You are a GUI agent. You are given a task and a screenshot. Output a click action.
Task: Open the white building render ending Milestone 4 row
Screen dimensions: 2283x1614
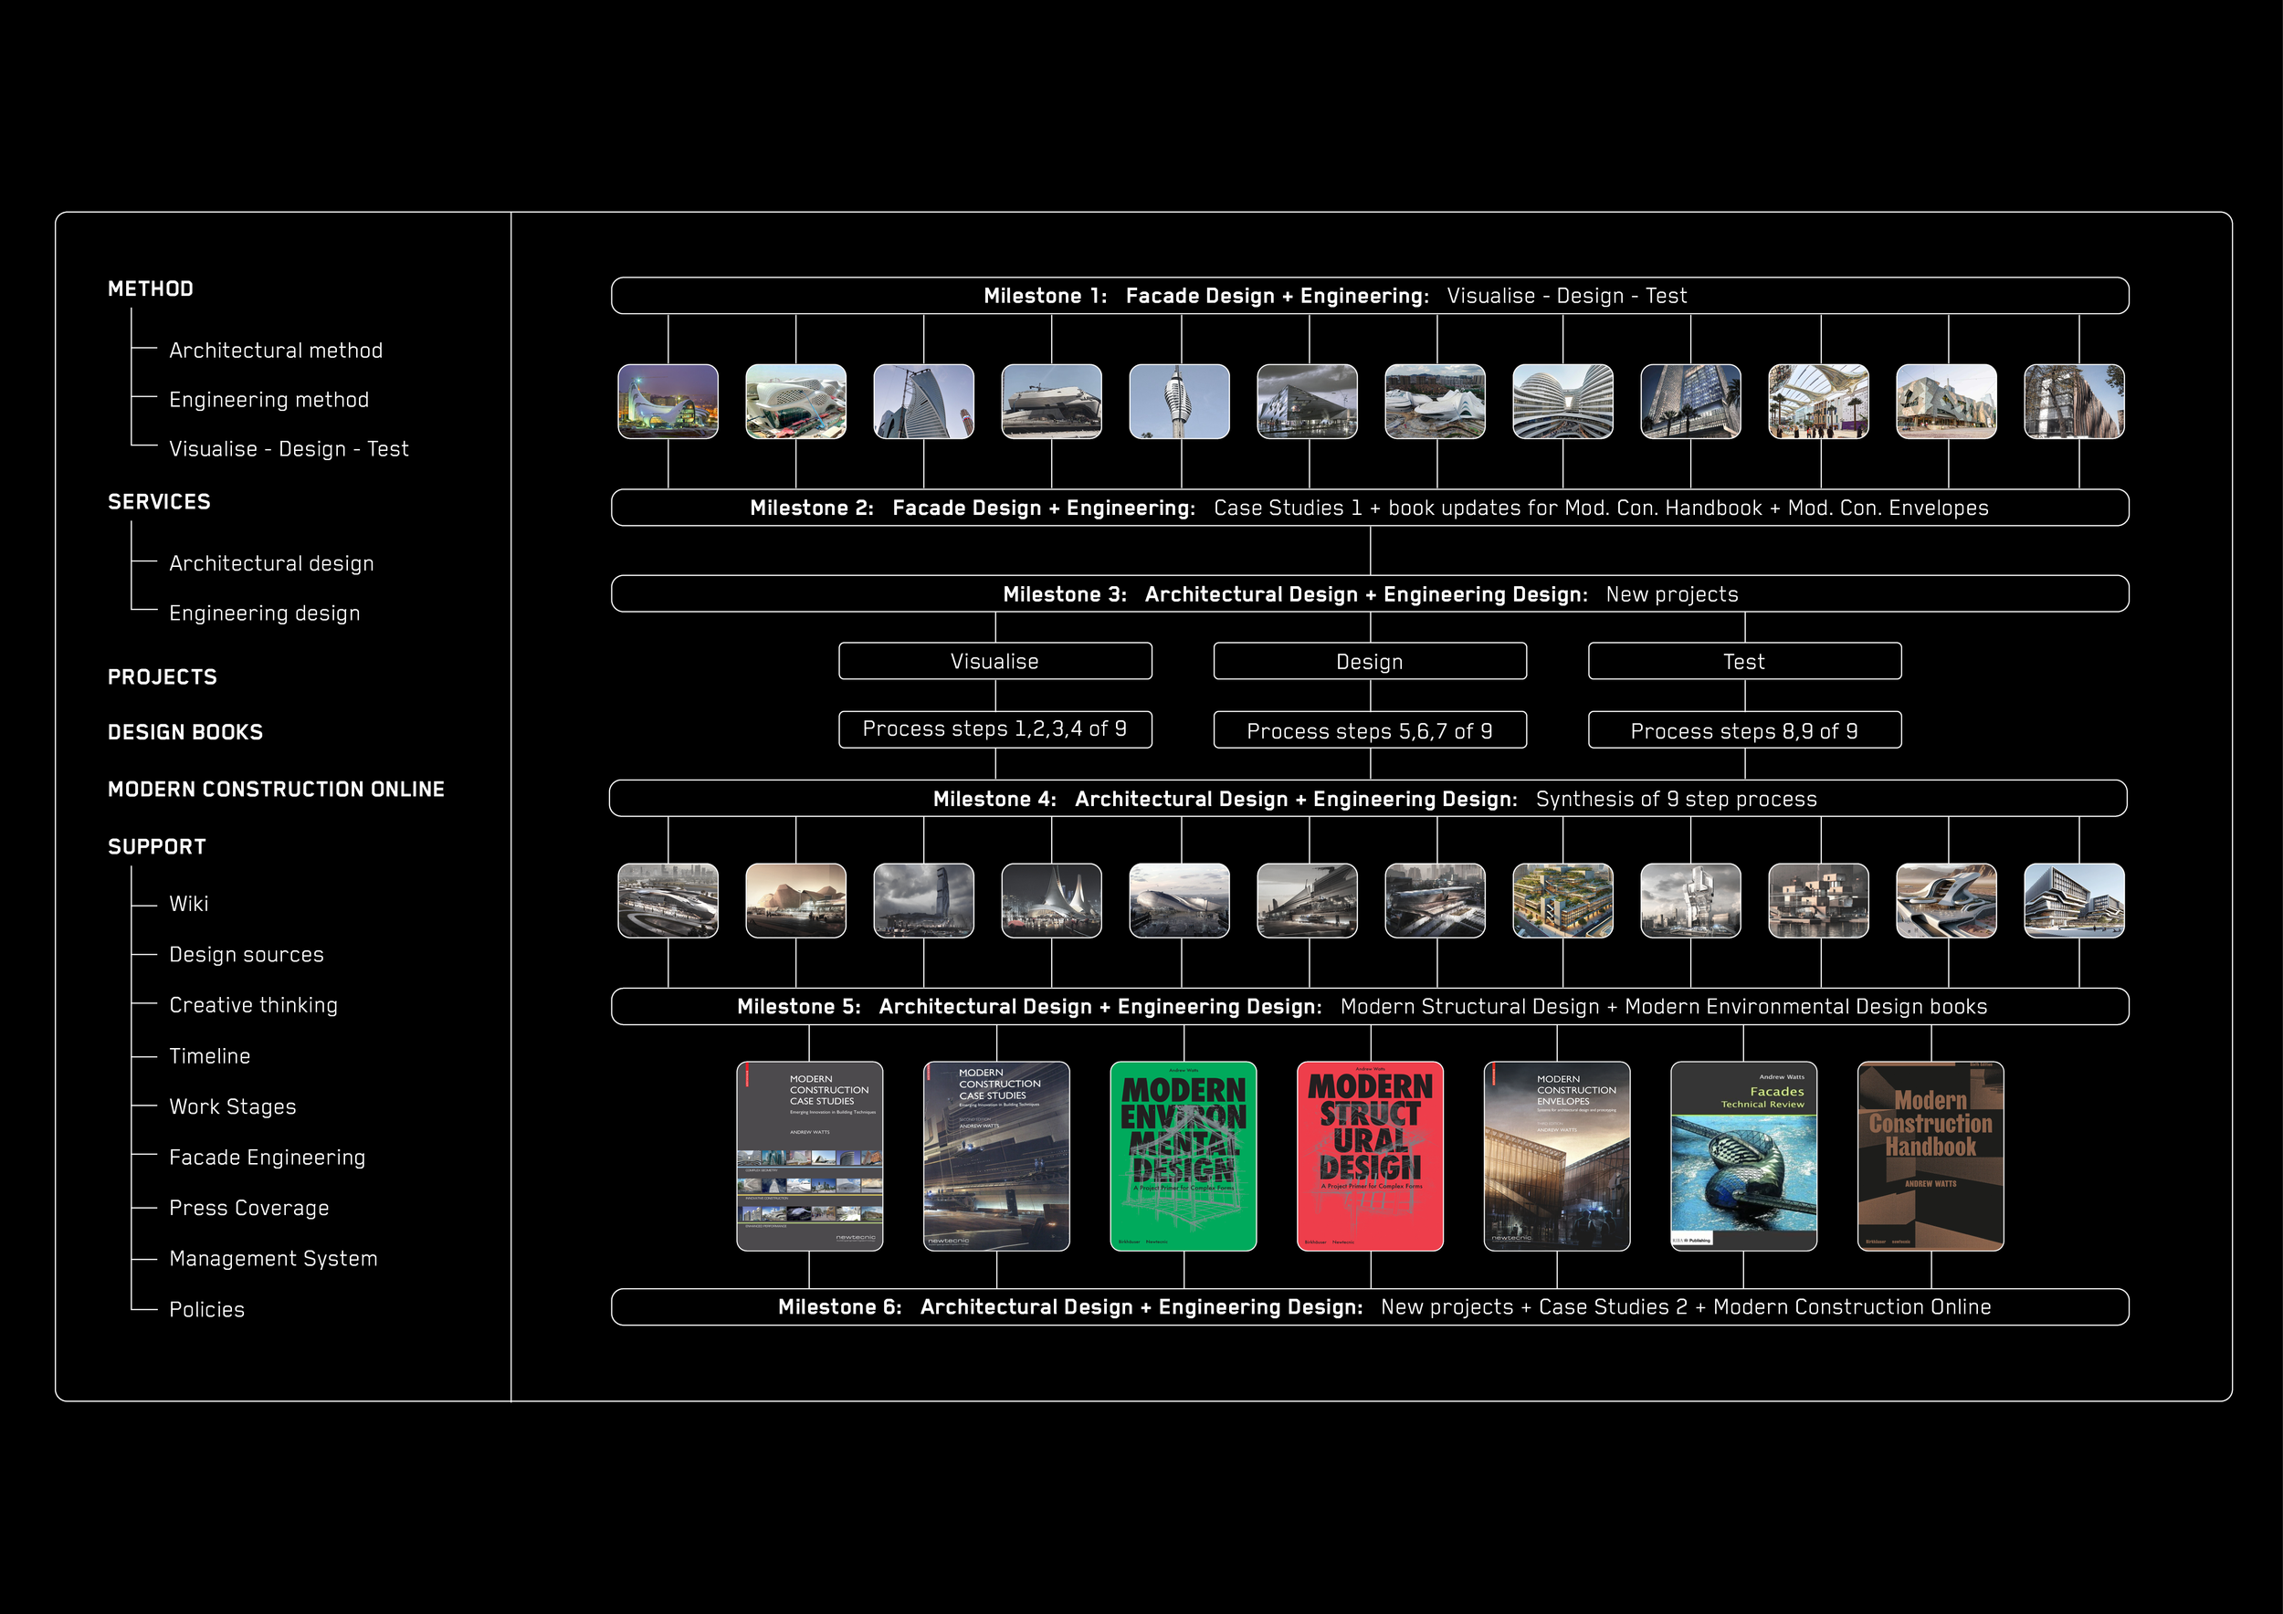(x=2074, y=900)
